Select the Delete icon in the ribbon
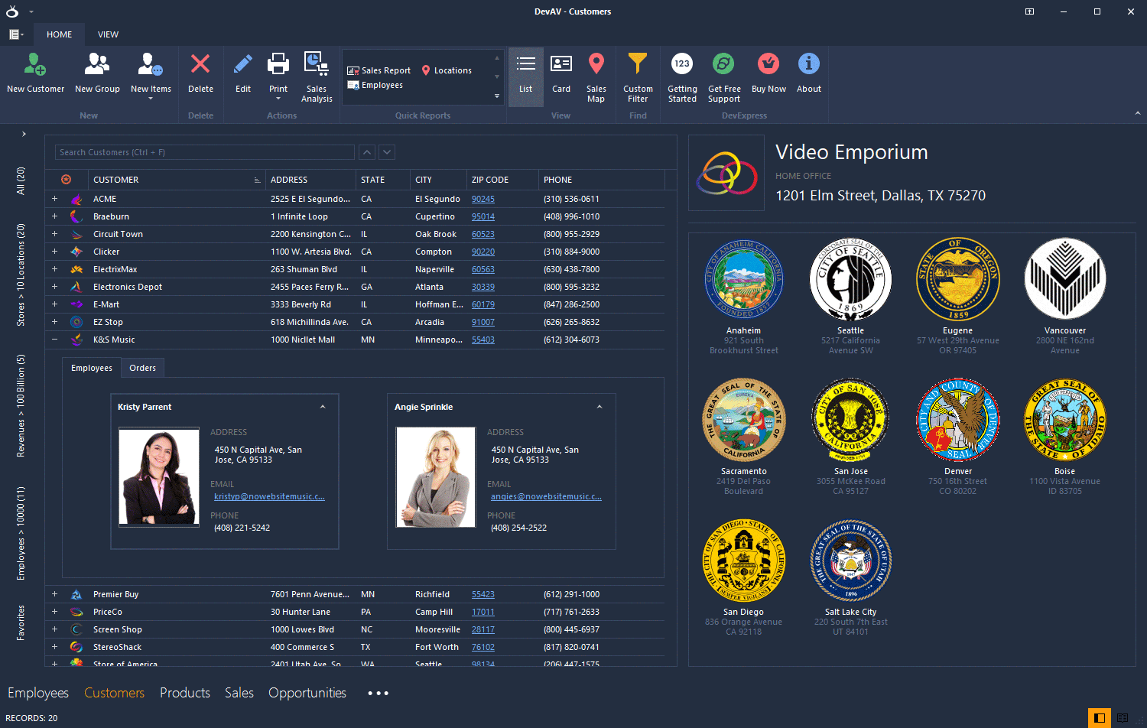The height and width of the screenshot is (728, 1147). click(x=200, y=73)
